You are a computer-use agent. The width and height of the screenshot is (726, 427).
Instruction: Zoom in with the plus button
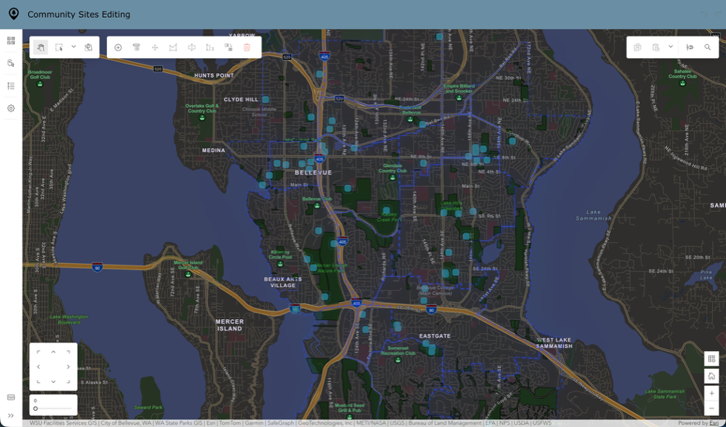(711, 393)
